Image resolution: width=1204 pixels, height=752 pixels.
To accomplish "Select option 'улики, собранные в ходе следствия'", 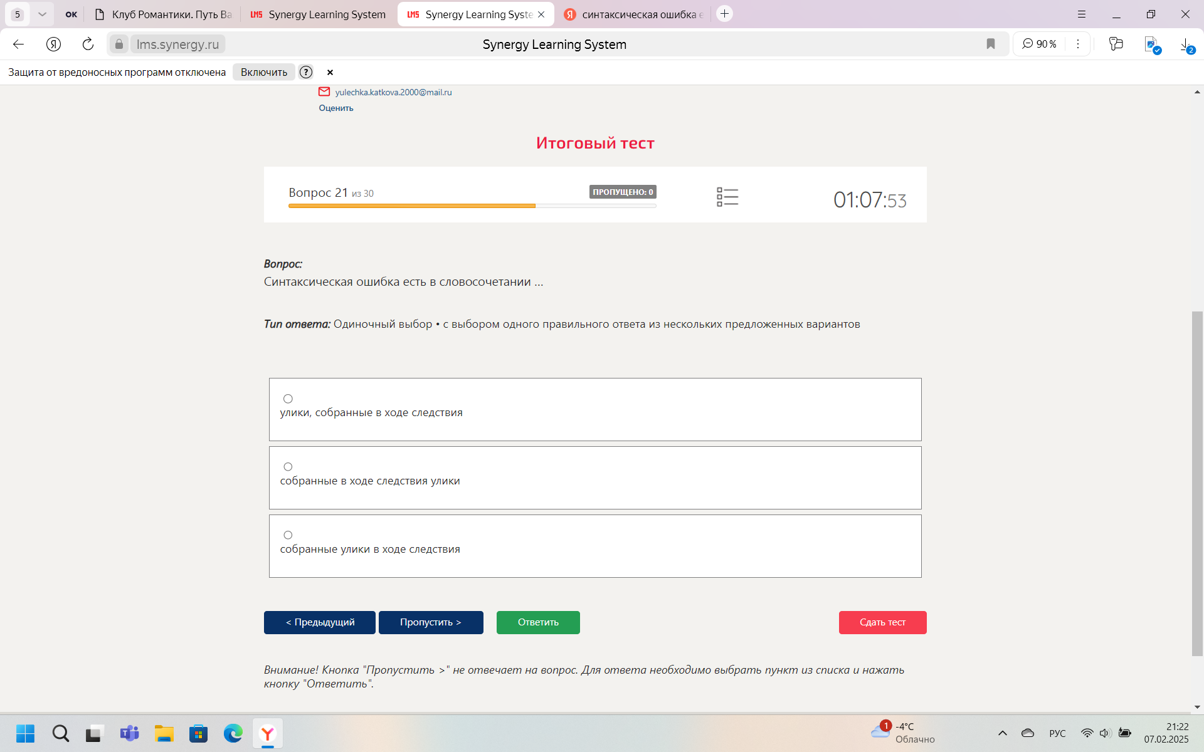I will [x=288, y=399].
